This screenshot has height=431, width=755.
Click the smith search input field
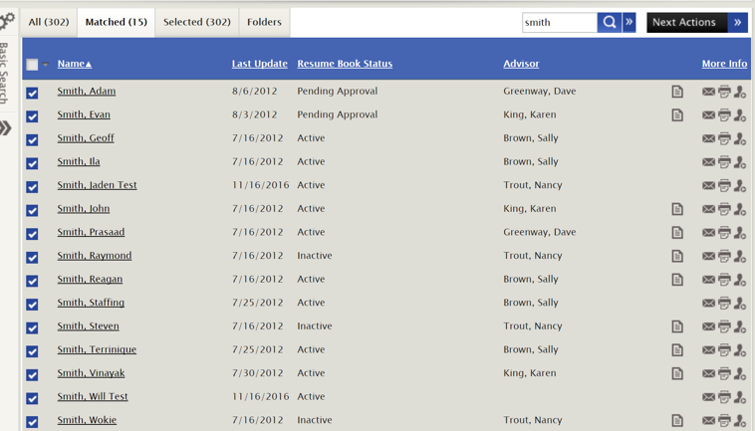(x=560, y=22)
